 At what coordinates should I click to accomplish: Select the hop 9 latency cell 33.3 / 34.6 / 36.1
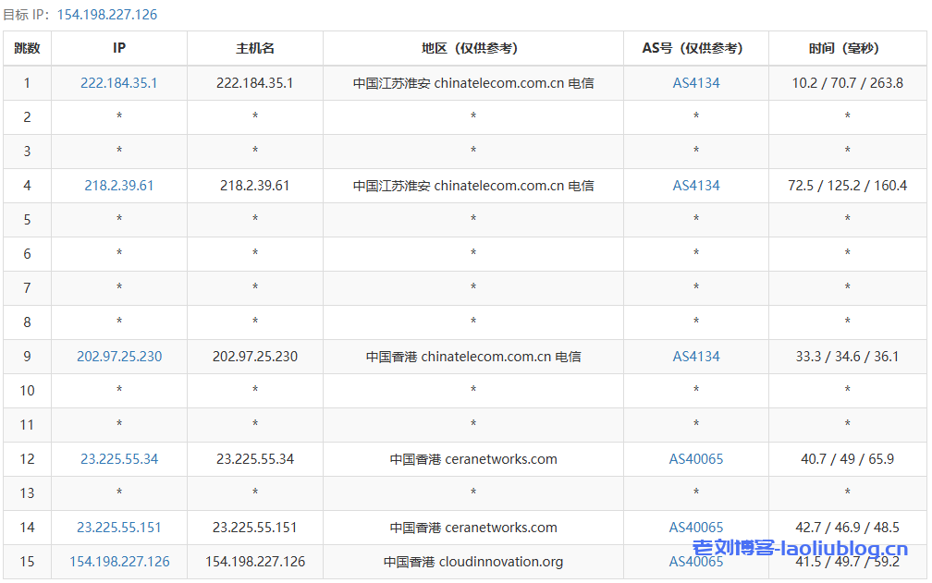coord(848,357)
